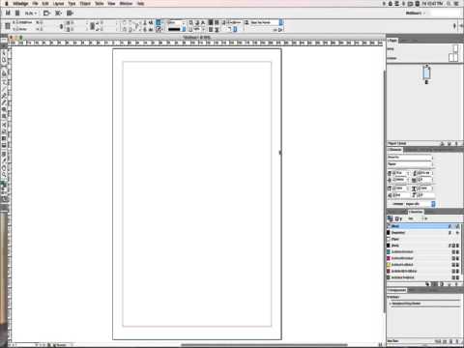The height and width of the screenshot is (348, 464).
Task: Select the Pencil tool
Action: [4, 102]
